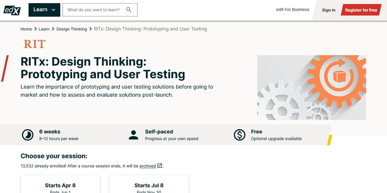Click 'Progress at your own speed' text
This screenshot has width=387, height=193.
(171, 139)
